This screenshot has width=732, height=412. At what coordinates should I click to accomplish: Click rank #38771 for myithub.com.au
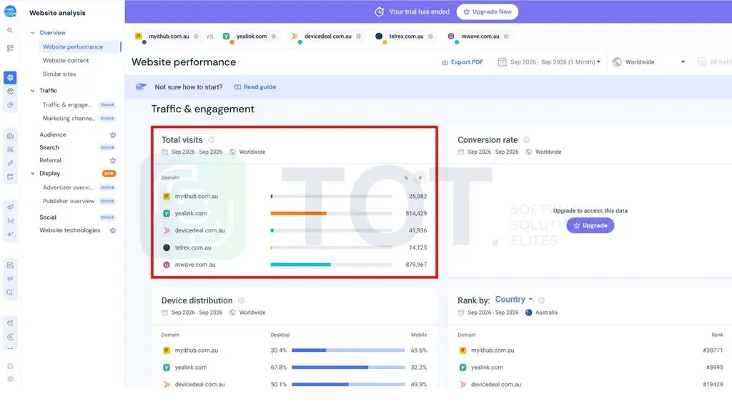713,350
